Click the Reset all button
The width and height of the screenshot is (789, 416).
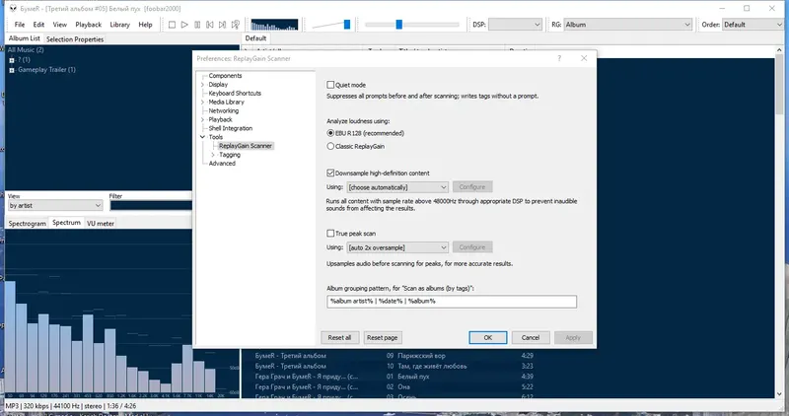click(339, 337)
